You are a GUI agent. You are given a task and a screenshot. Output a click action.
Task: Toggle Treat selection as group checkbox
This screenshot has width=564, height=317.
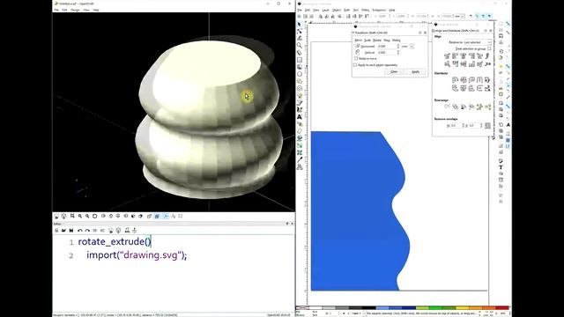tap(489, 48)
